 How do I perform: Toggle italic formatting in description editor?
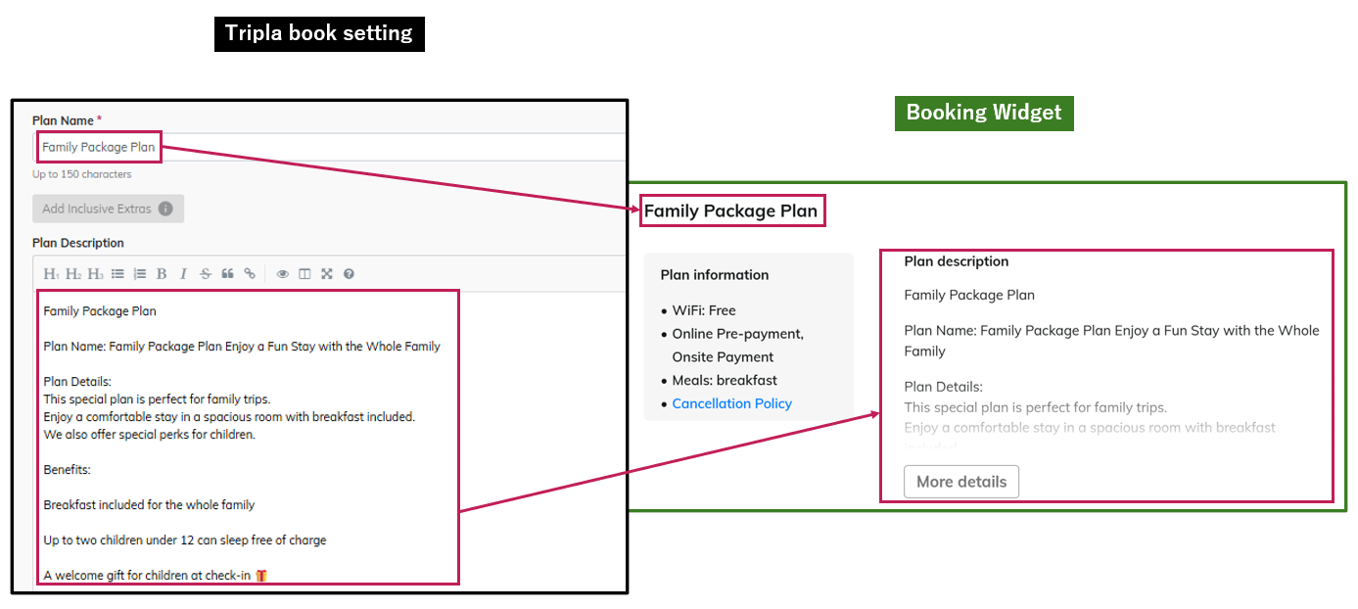tap(183, 274)
